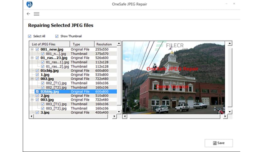Image resolution: width=263 pixels, height=152 pixels.
Task: Open the hamburger menu
Action: (x=36, y=14)
